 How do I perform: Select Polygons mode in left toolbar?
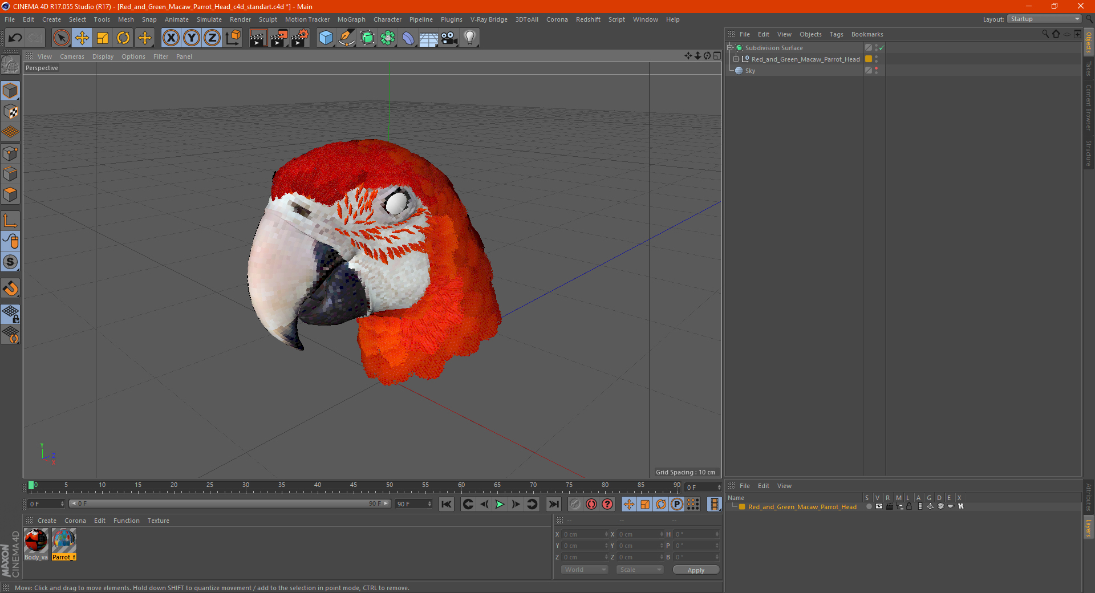point(10,194)
